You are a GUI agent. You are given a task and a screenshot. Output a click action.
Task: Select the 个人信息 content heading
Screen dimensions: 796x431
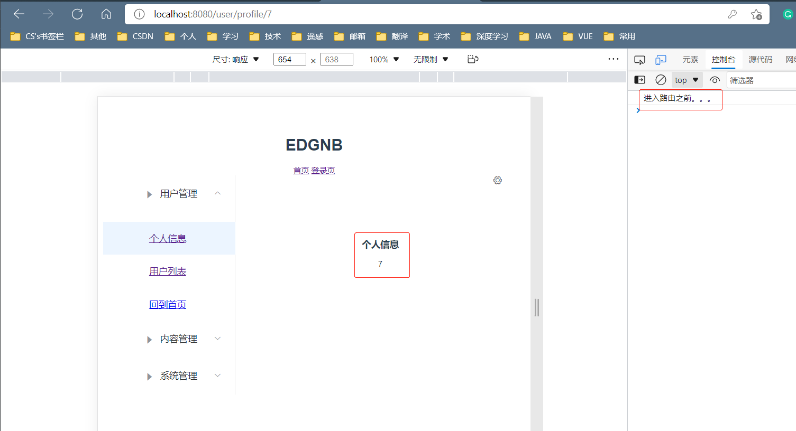[380, 244]
